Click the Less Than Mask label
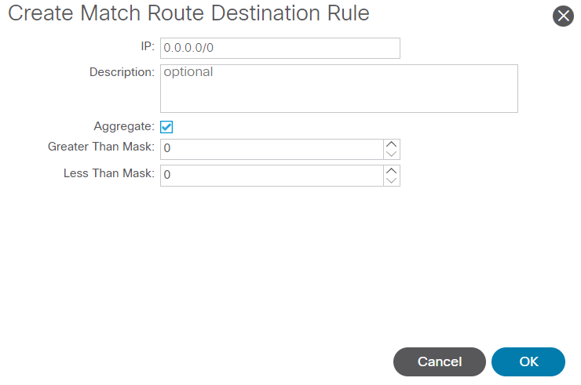This screenshot has height=385, width=581. click(109, 173)
